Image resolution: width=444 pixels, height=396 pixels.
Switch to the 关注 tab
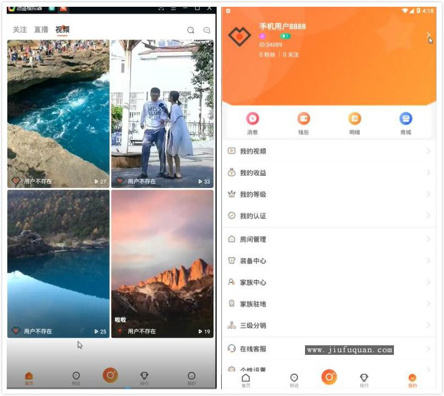click(x=20, y=29)
